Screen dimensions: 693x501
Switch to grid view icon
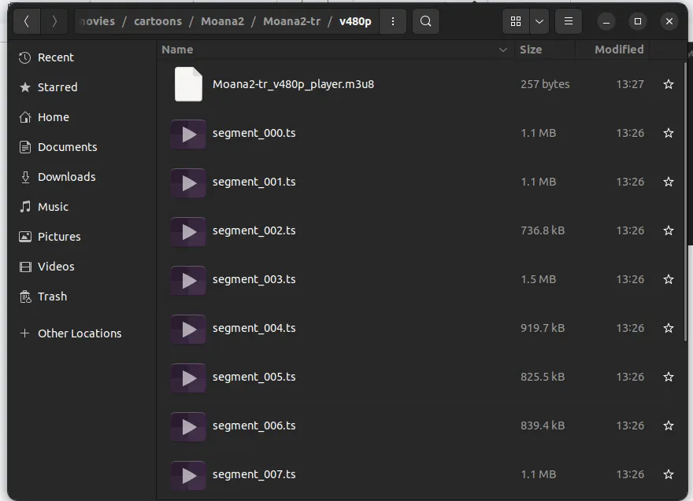click(516, 21)
